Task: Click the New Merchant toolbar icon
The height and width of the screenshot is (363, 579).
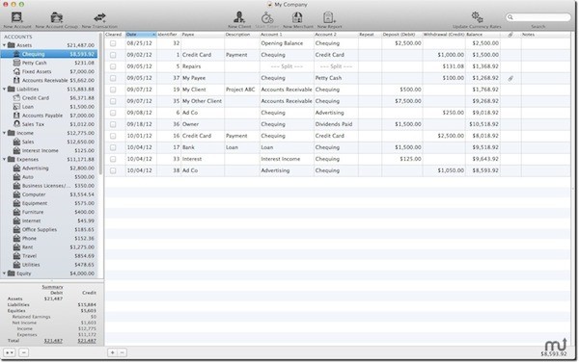Action: coord(297,17)
